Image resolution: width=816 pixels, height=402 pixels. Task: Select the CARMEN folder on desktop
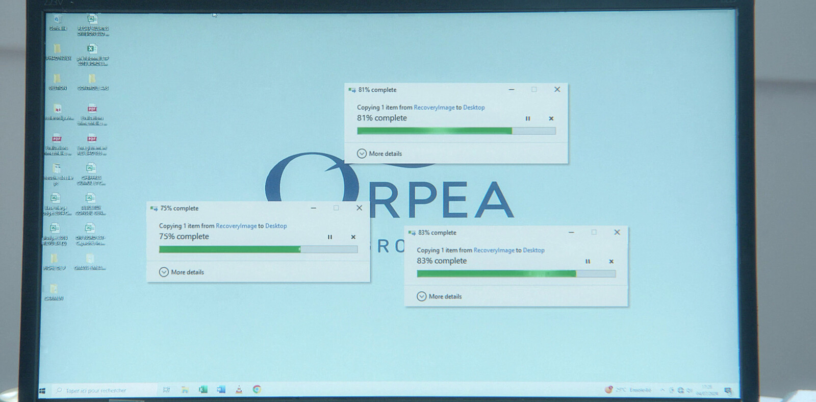(x=54, y=292)
